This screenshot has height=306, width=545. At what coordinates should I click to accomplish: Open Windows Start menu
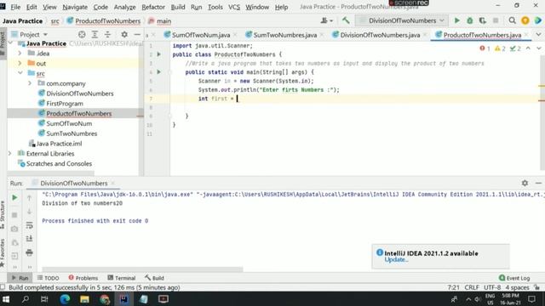(6, 298)
